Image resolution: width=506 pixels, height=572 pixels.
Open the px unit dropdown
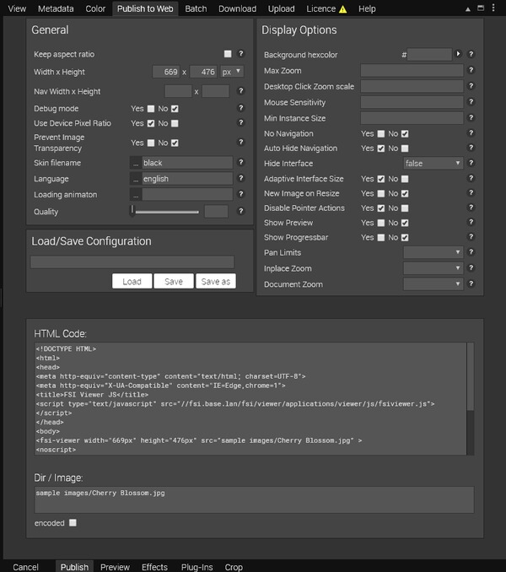pyautogui.click(x=232, y=72)
